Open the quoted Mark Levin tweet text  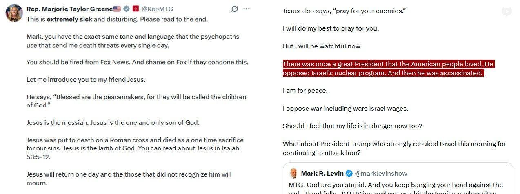tap(396, 188)
